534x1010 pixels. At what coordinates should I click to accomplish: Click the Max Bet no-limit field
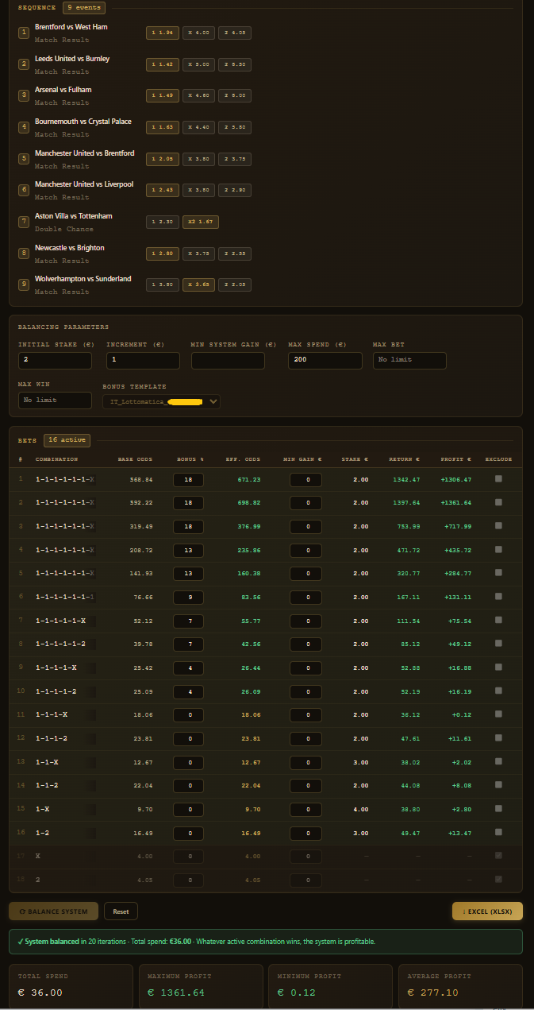pos(409,360)
